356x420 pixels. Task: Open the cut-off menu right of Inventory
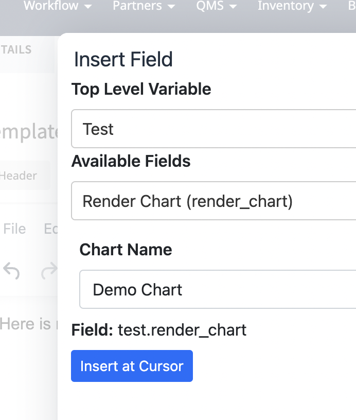(x=351, y=6)
